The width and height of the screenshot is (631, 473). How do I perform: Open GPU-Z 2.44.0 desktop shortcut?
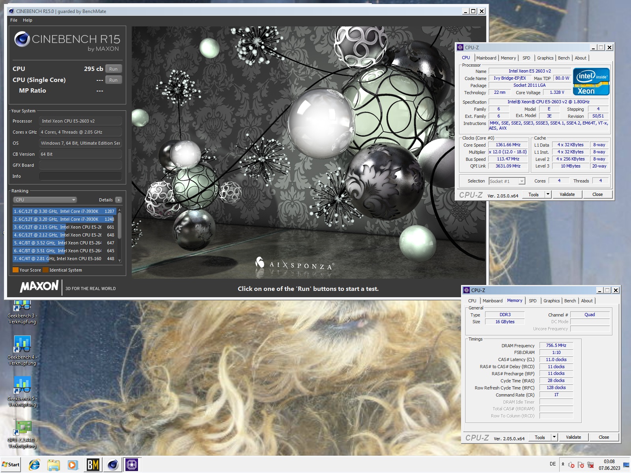coord(22,434)
